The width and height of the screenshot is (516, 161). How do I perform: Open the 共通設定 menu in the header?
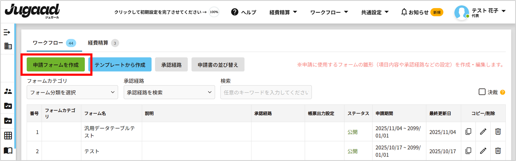375,12
